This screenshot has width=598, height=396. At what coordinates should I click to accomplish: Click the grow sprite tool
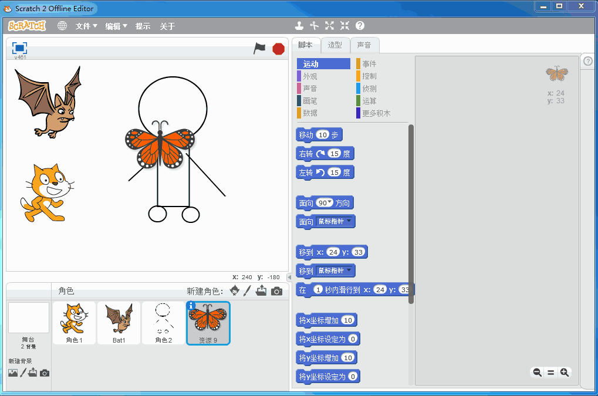(329, 26)
